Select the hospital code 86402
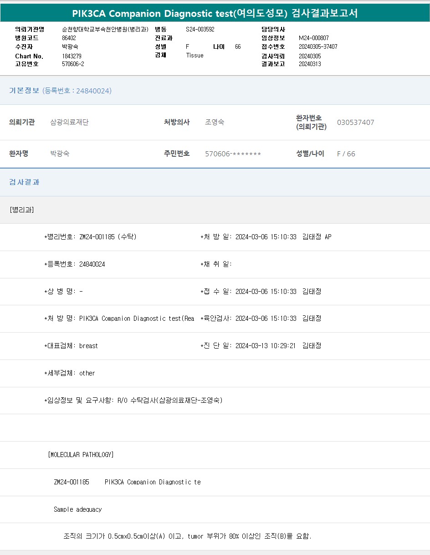Screen dimensions: 430x555 click(x=69, y=38)
